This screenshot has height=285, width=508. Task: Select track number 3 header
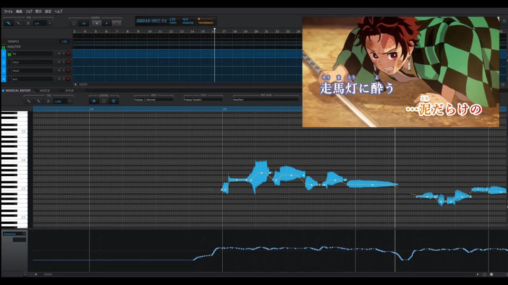tap(4, 70)
